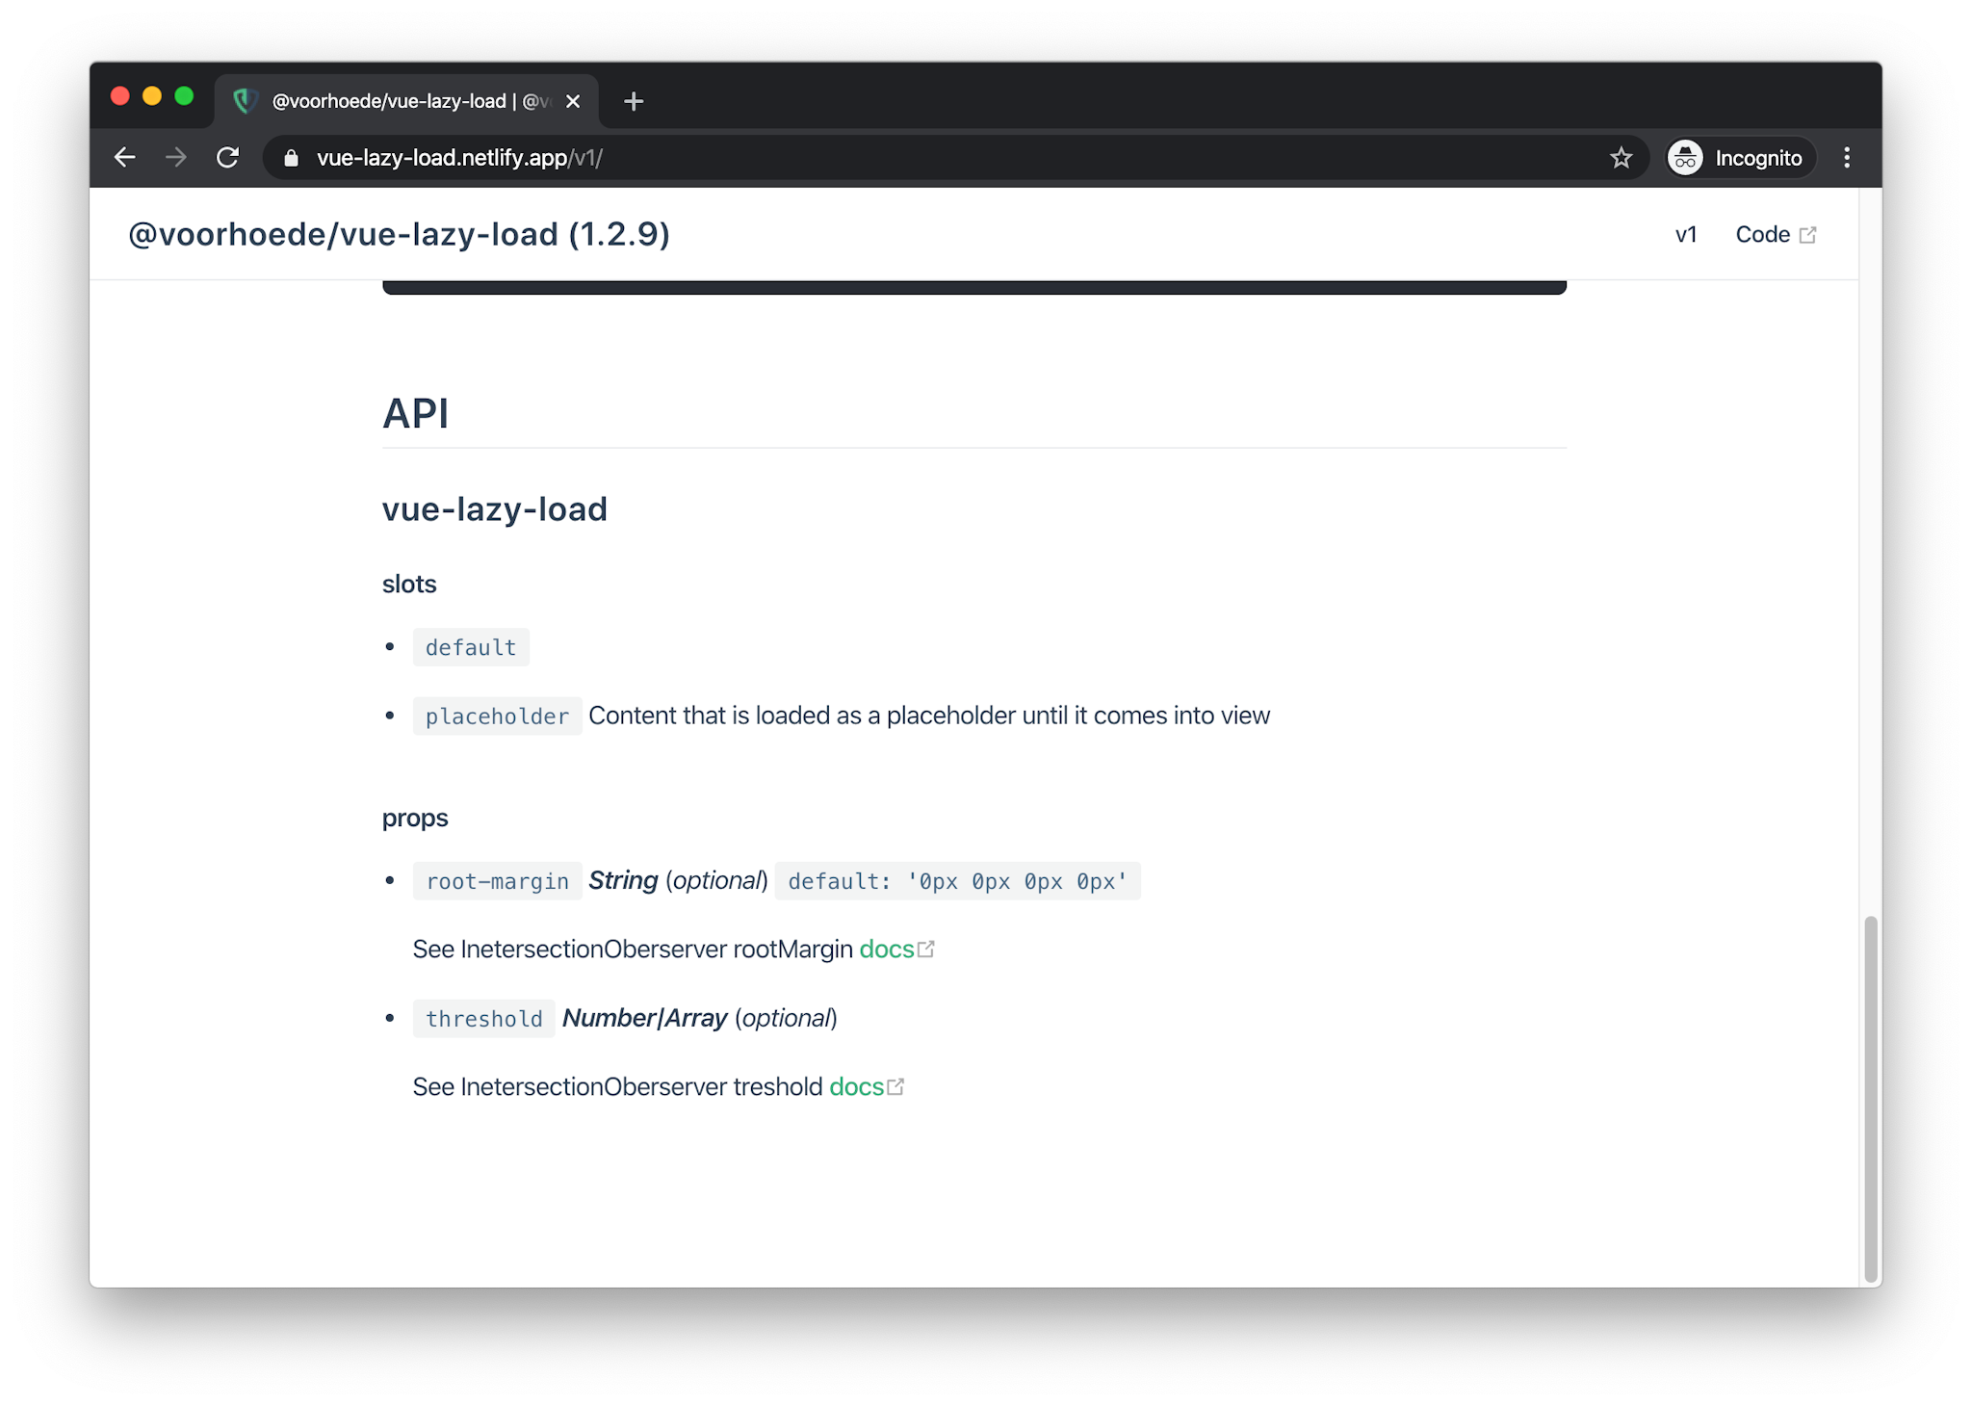Select the v1 version link
This screenshot has width=1972, height=1406.
tap(1686, 234)
